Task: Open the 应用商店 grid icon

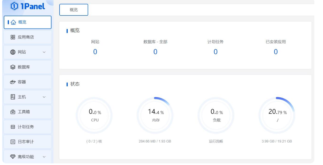Action: (x=13, y=37)
